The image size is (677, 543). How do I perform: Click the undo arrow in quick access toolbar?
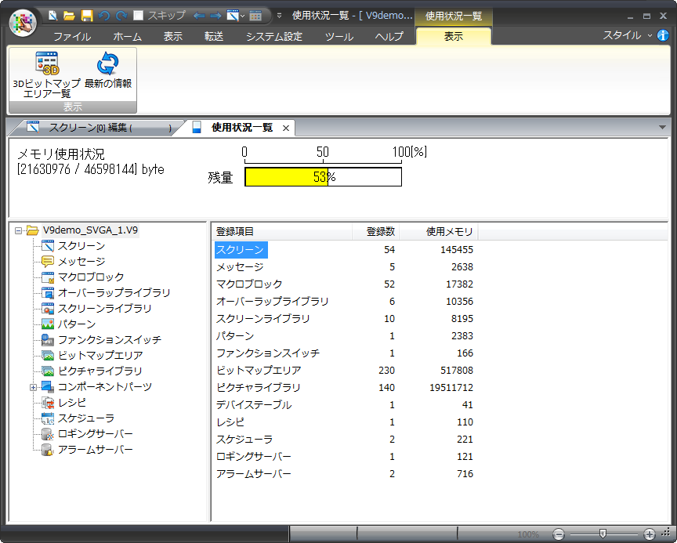pos(104,15)
